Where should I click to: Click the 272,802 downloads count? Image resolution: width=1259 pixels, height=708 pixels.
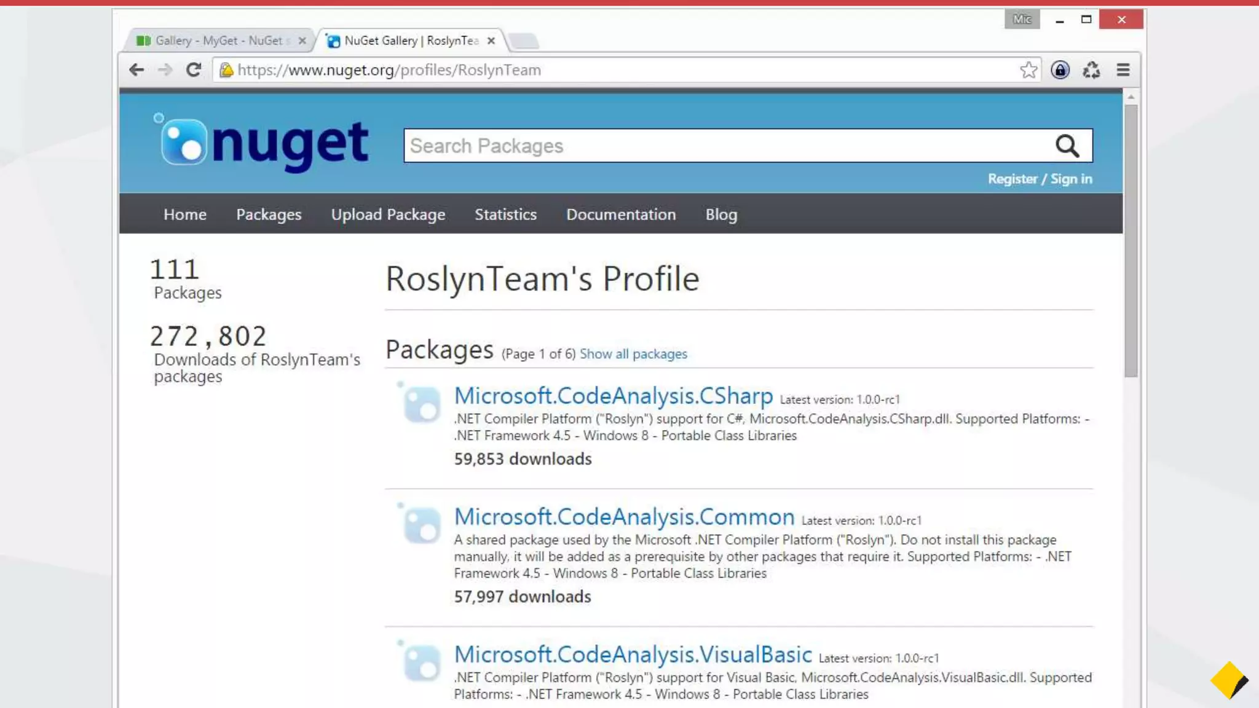[x=208, y=336]
